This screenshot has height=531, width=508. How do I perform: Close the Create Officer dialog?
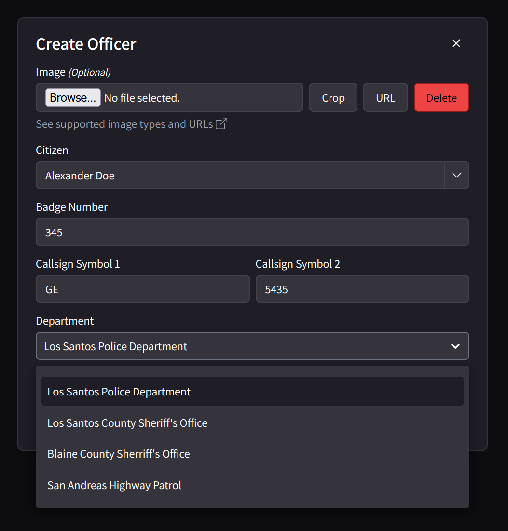[456, 43]
